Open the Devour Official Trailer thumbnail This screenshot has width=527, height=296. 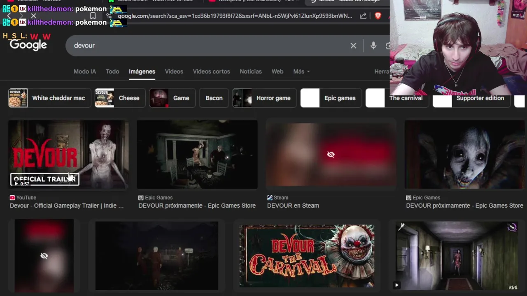point(68,155)
